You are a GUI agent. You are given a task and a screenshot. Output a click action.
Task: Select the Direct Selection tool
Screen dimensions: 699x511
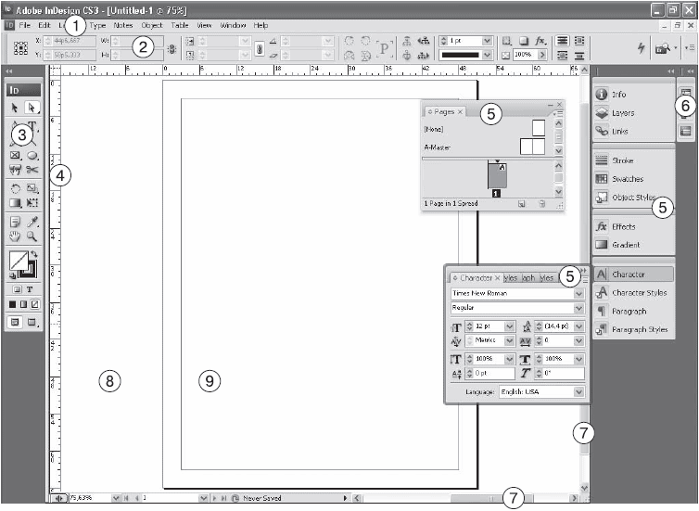(32, 109)
